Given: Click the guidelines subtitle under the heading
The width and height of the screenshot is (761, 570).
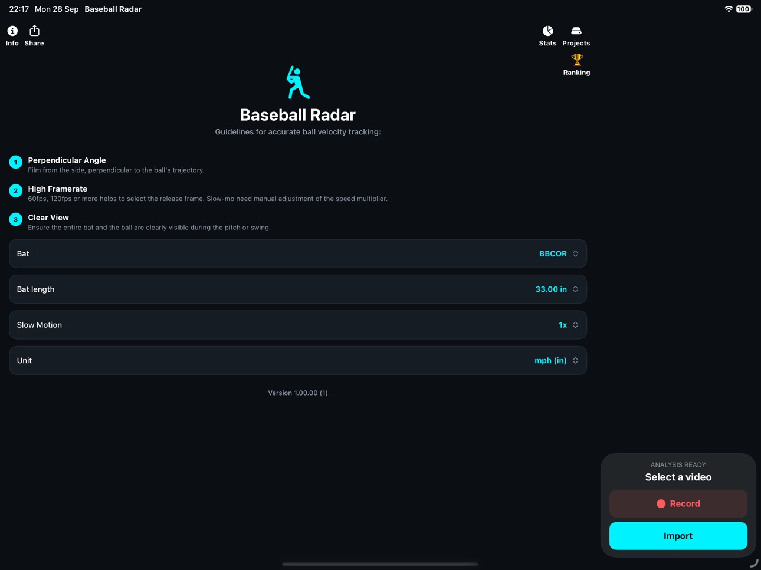Looking at the screenshot, I should point(298,132).
